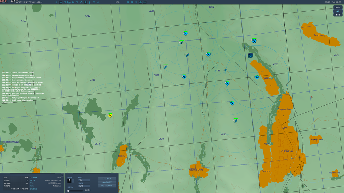Viewport: 344px width, 193px height.
Task: Click the SPEED slider handle
Action: [x=69, y=191]
